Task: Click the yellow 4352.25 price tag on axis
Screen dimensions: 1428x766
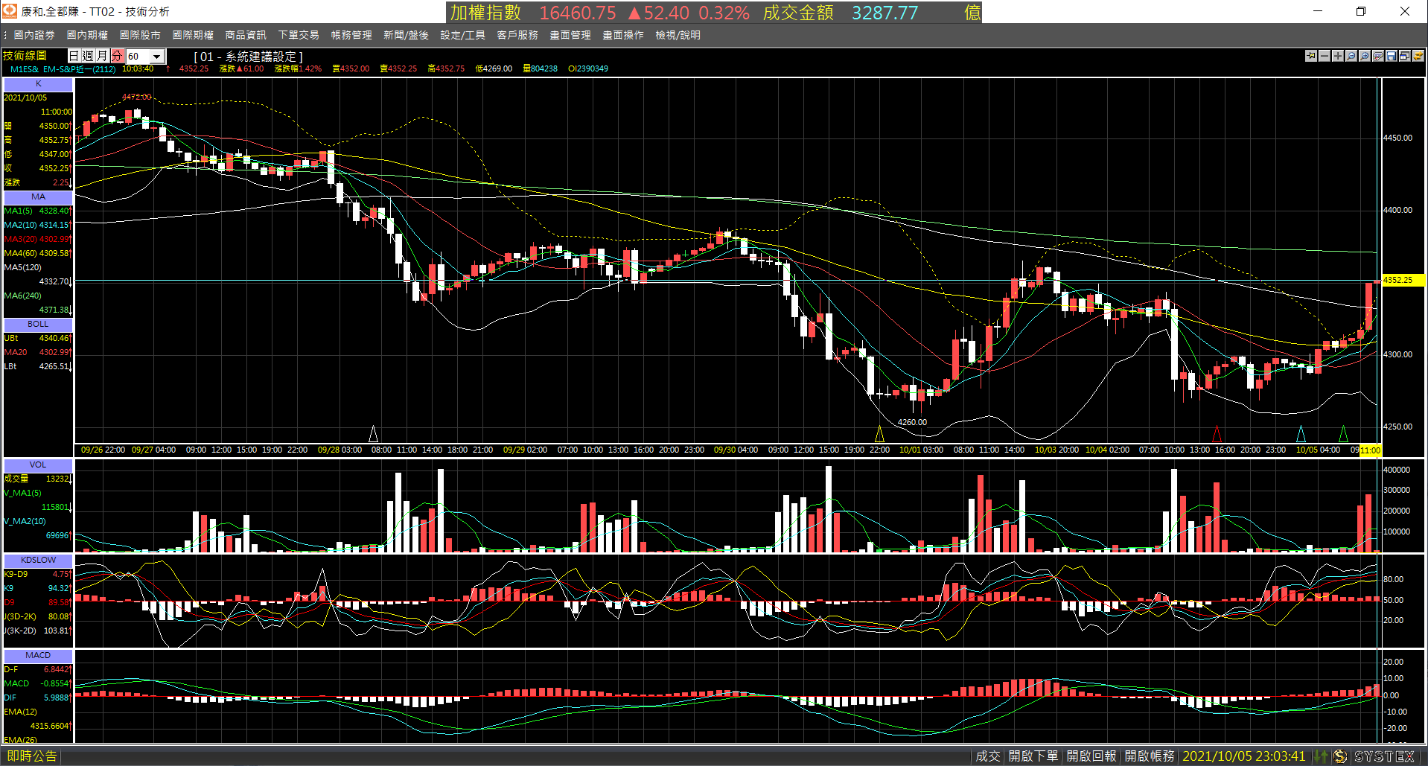Action: [1403, 281]
